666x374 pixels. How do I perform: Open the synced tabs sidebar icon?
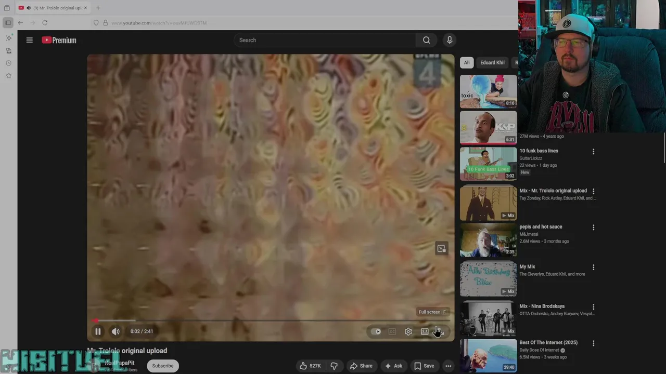[x=8, y=50]
